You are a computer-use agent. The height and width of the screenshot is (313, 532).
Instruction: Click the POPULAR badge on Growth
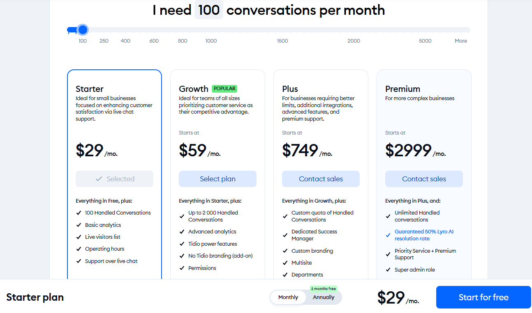point(224,88)
